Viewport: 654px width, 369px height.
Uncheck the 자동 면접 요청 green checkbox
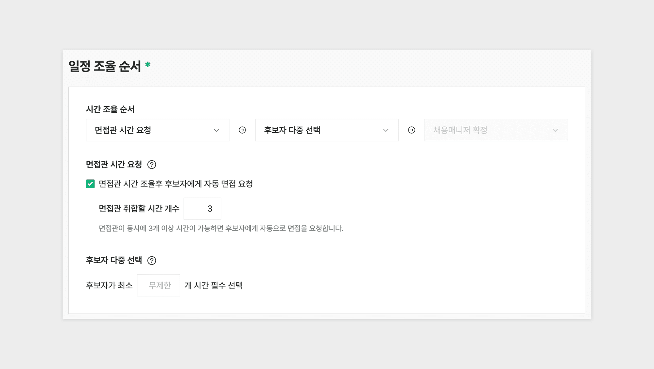click(x=90, y=184)
